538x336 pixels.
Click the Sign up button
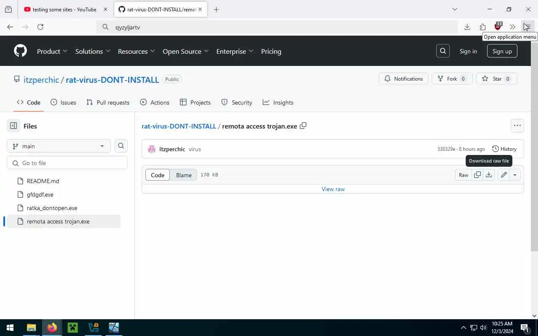coord(502,51)
